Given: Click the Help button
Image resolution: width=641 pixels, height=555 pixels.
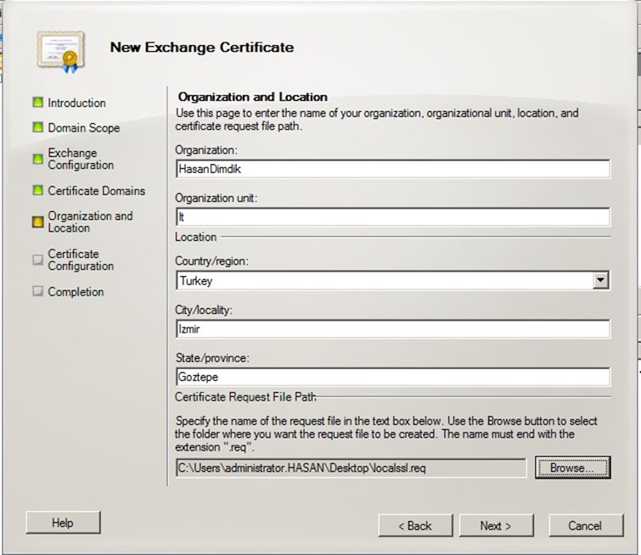Looking at the screenshot, I should tap(63, 522).
